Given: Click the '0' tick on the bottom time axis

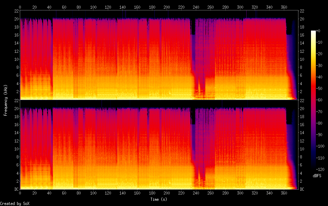Looking at the screenshot, I should click(x=20, y=193).
